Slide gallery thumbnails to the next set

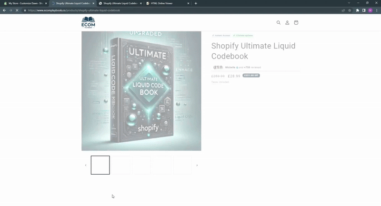click(x=197, y=165)
